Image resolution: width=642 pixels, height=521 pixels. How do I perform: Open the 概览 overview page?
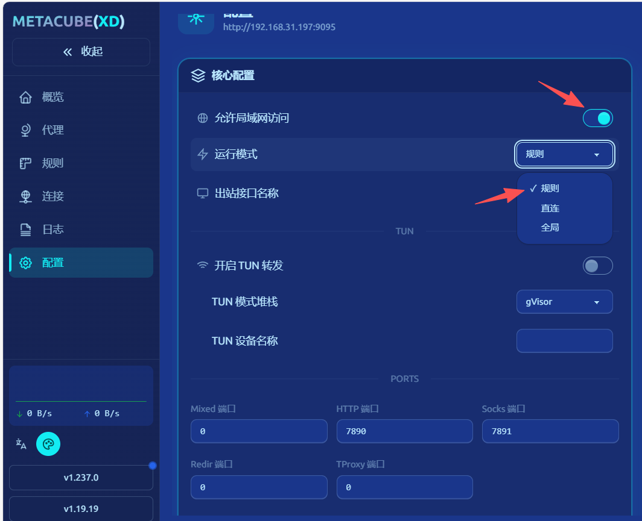81,97
